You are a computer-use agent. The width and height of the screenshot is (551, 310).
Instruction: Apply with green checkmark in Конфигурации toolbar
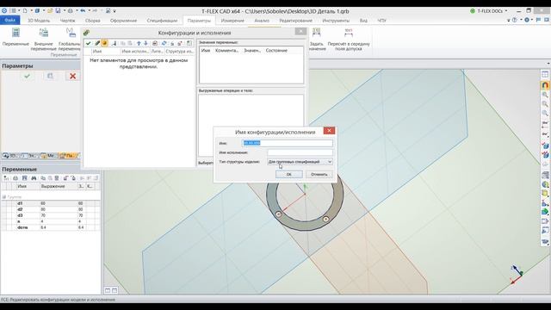click(x=88, y=43)
